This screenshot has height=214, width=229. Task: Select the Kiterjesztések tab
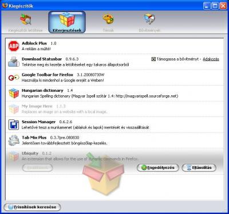pyautogui.click(x=67, y=22)
